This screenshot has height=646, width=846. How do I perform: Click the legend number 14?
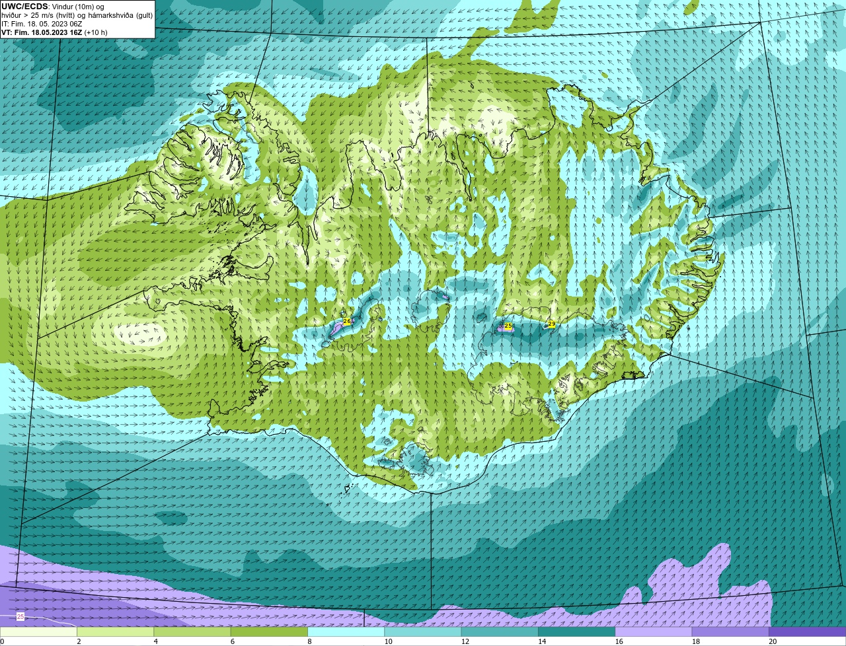pos(541,641)
